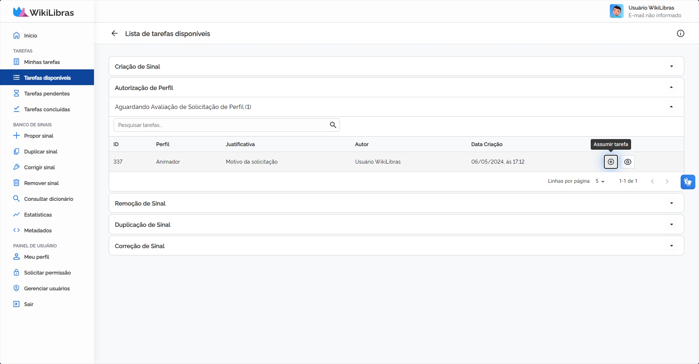Open the Libras accessibility hand widget
Viewport: 699px width, 364px height.
pos(688,182)
